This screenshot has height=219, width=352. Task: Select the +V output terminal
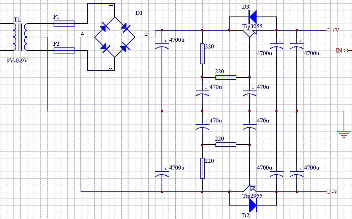coord(328,30)
